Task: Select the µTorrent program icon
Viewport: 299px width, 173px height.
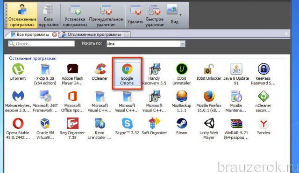Action: [18, 69]
